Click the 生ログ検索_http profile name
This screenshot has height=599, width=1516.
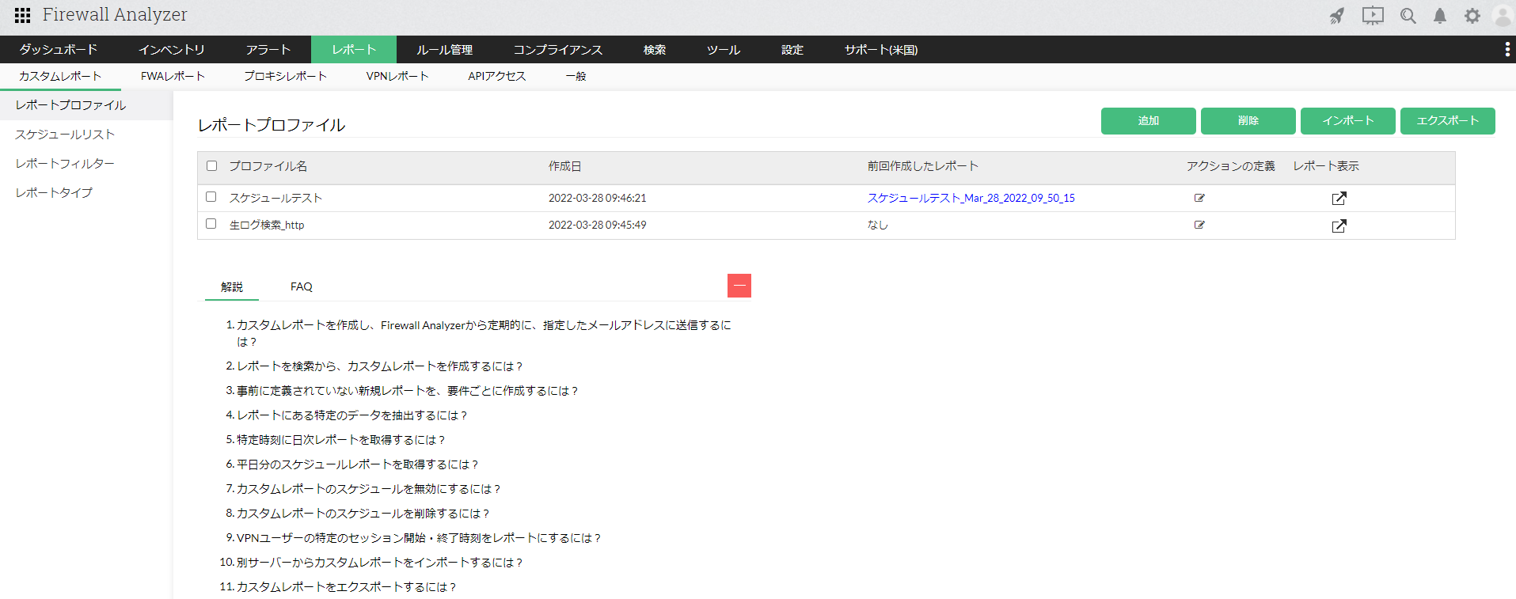[267, 225]
